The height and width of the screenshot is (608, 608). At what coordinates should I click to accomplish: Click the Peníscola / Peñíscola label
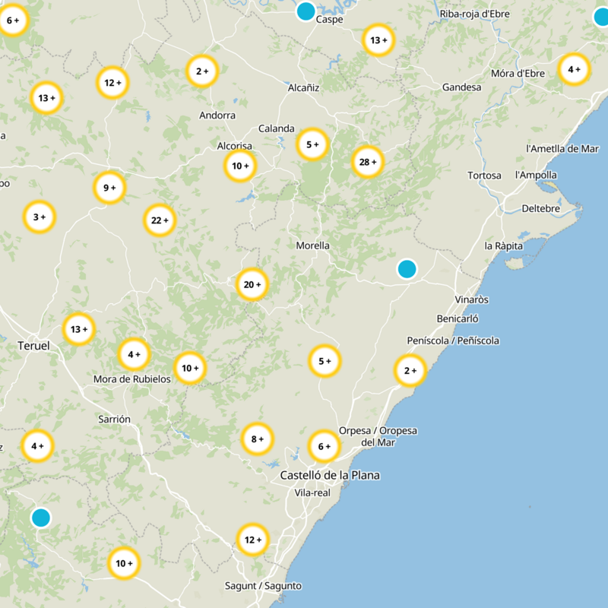[x=453, y=340]
